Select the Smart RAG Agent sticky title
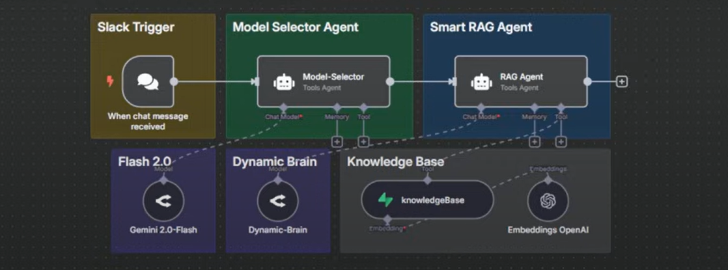Screen dimensions: 728x270 coord(481,27)
